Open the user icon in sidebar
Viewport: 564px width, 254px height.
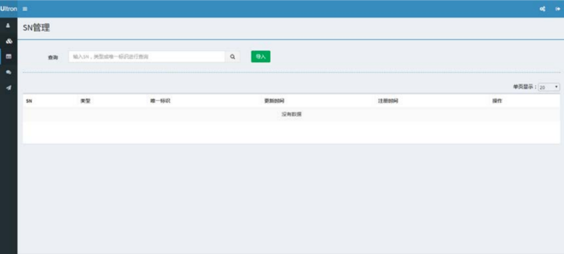tap(9, 26)
